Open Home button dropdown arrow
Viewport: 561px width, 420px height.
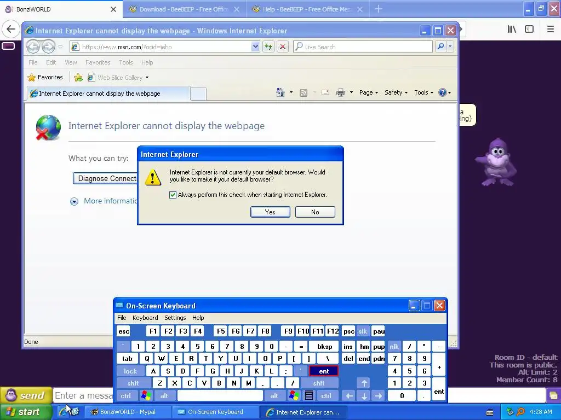[291, 92]
